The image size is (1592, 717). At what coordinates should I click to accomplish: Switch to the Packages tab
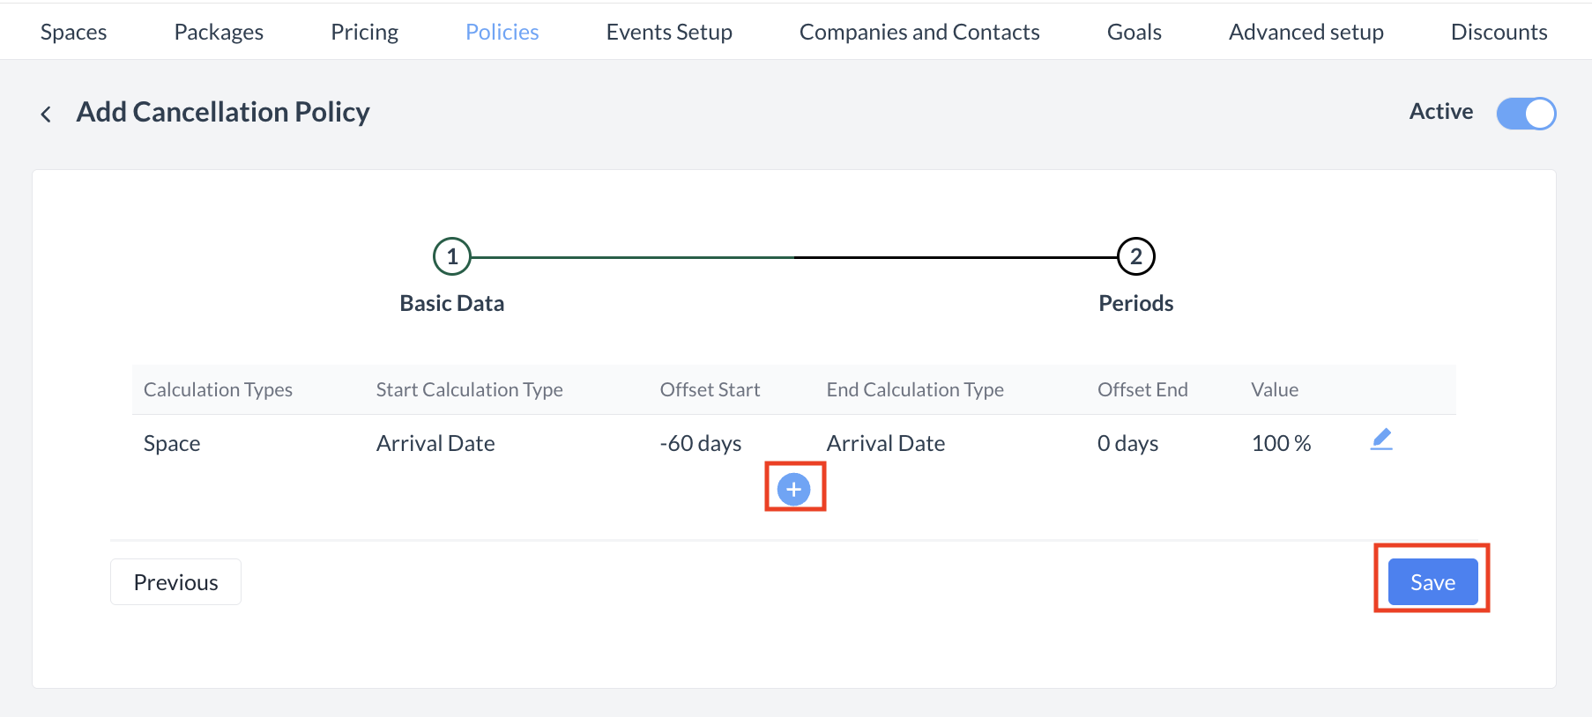click(x=219, y=33)
